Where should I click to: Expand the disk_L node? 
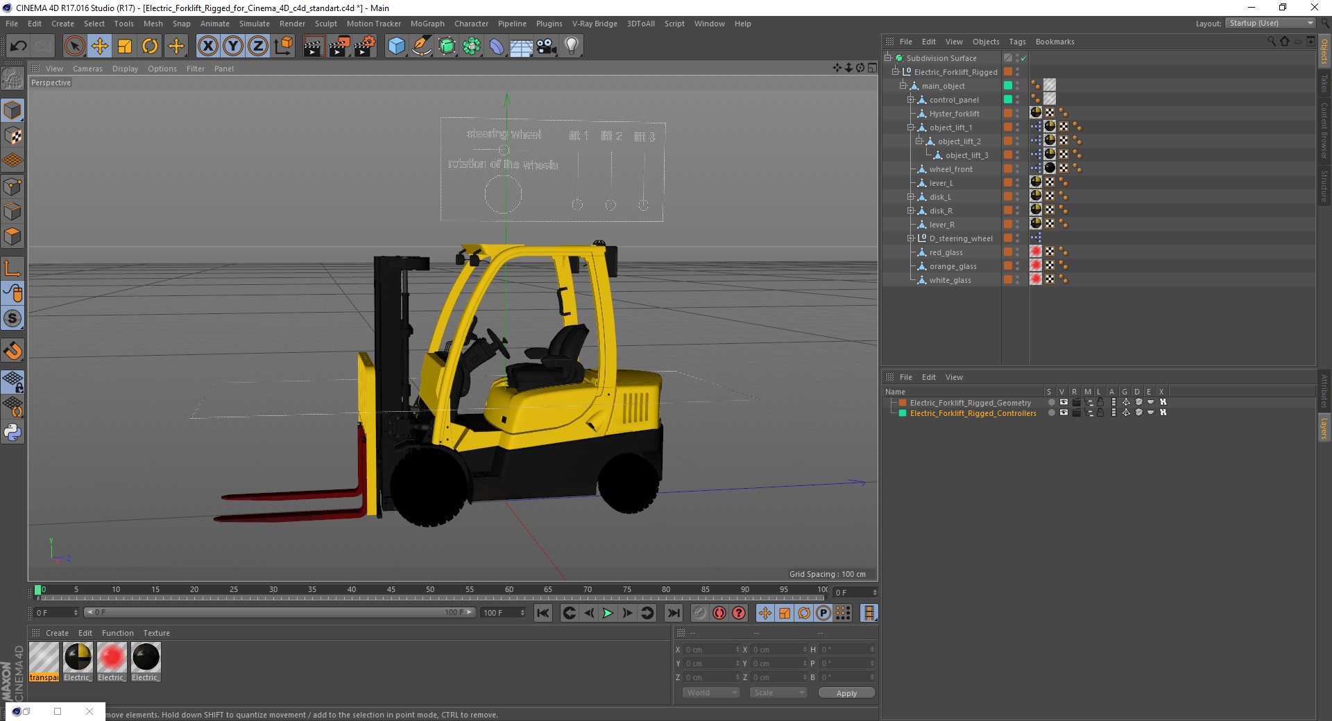[x=911, y=197]
